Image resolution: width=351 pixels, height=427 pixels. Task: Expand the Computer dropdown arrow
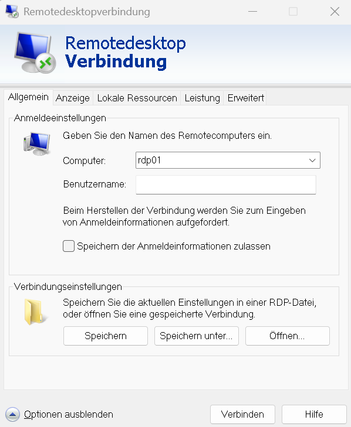click(x=312, y=160)
